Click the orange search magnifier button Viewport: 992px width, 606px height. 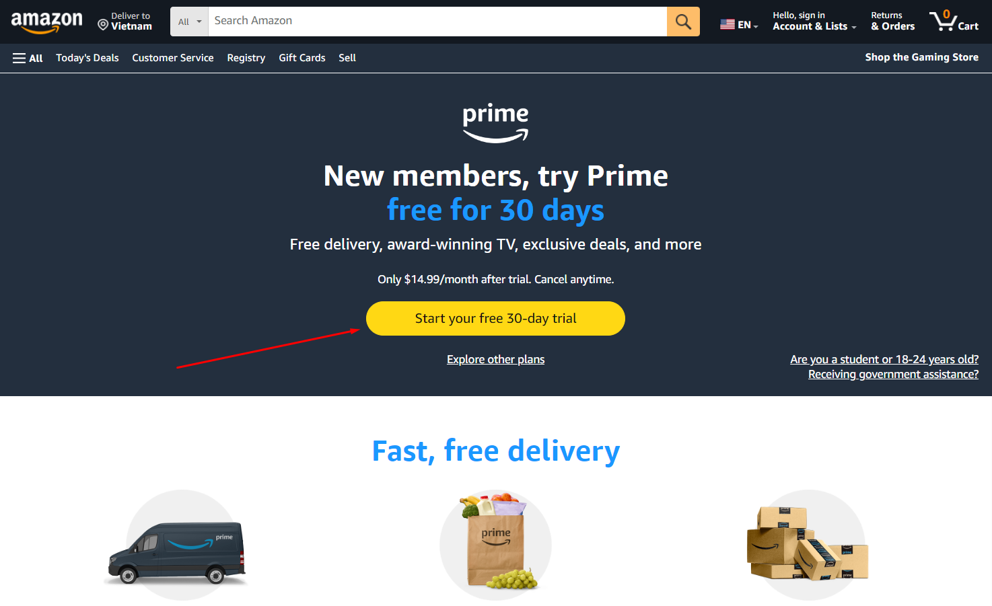tap(683, 22)
